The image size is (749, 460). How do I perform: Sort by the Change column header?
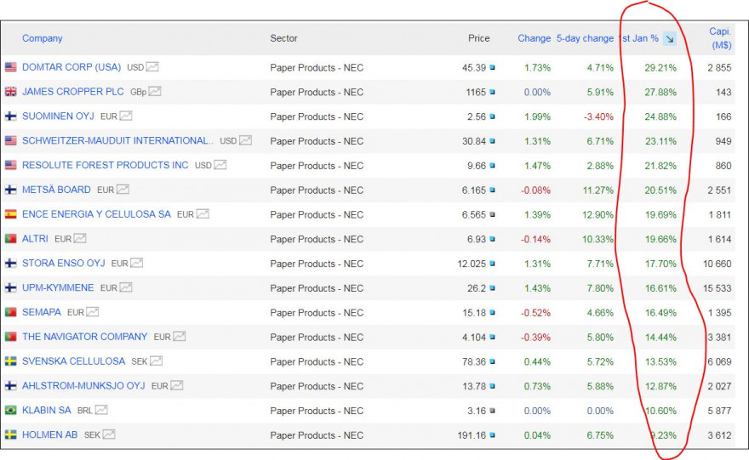point(534,38)
